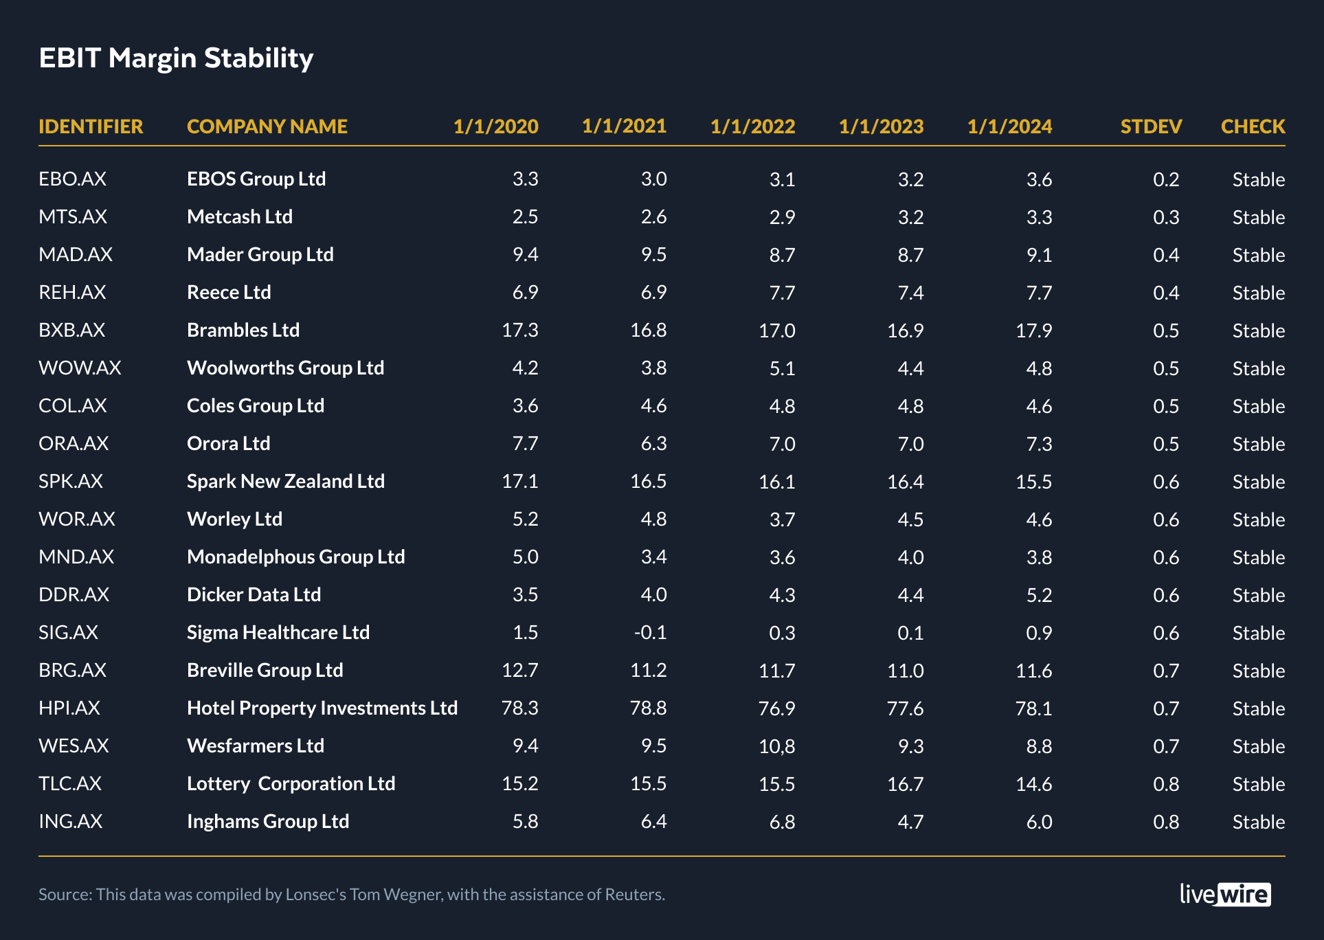Select the STDEV column header
The width and height of the screenshot is (1324, 940).
click(x=1151, y=126)
